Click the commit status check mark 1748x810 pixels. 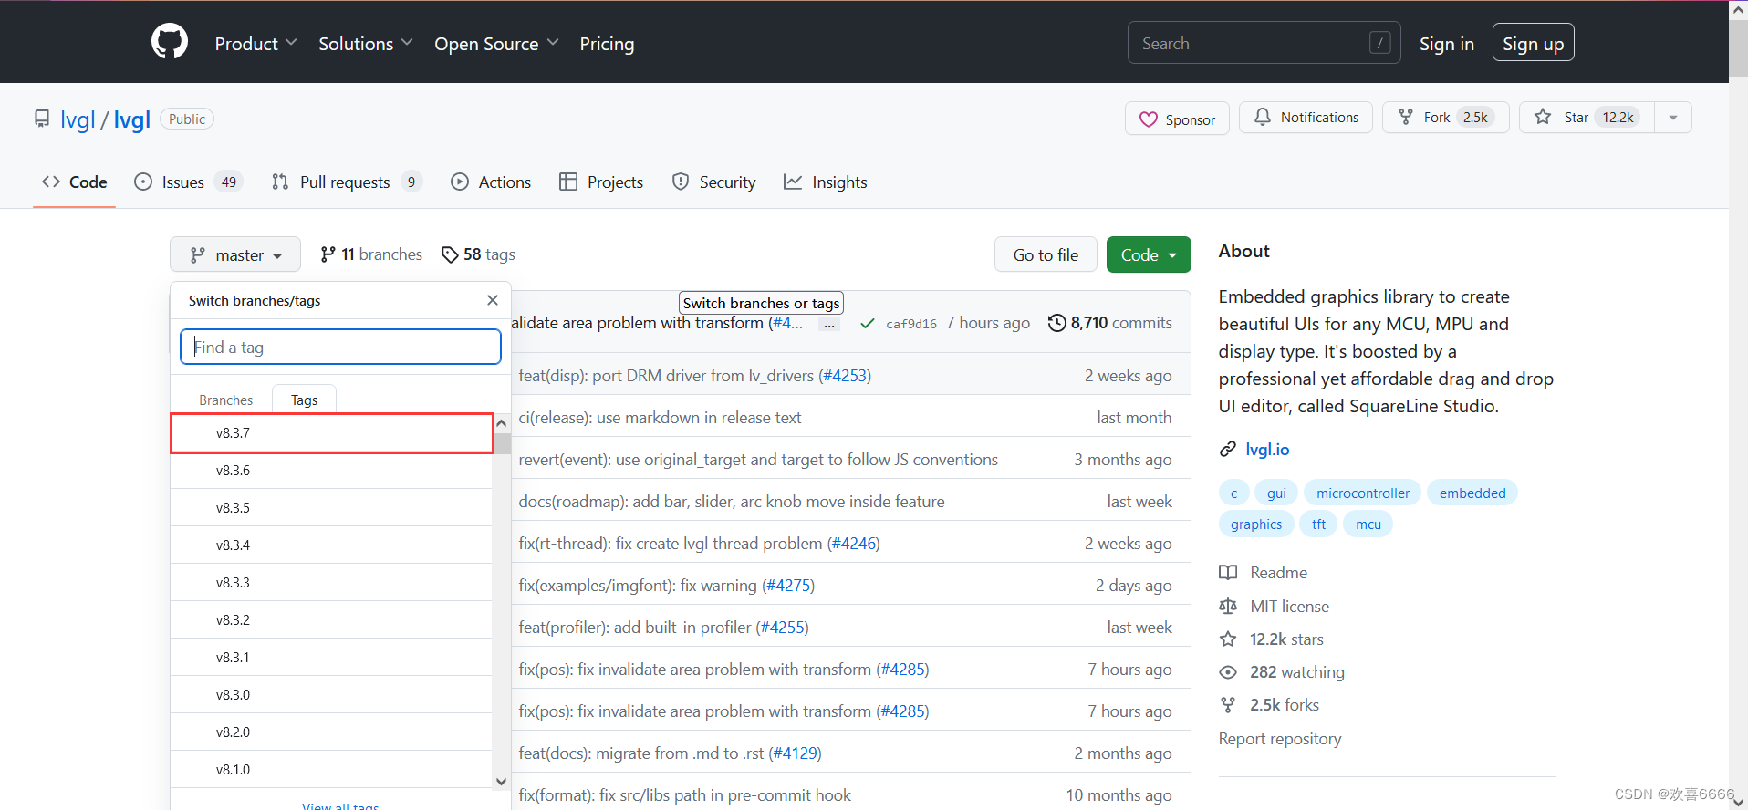(868, 324)
